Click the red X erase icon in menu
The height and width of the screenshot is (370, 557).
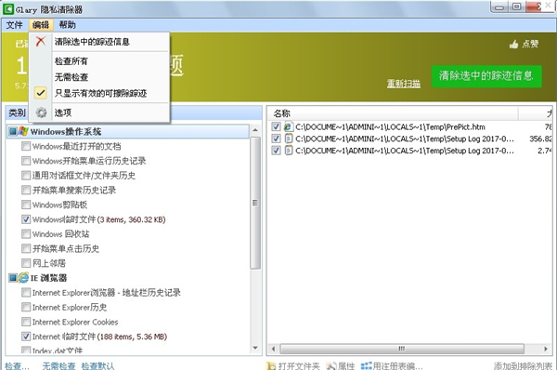pyautogui.click(x=41, y=42)
